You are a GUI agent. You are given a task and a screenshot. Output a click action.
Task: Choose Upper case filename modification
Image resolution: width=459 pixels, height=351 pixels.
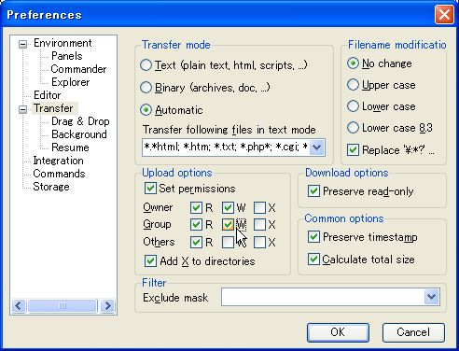pos(353,85)
